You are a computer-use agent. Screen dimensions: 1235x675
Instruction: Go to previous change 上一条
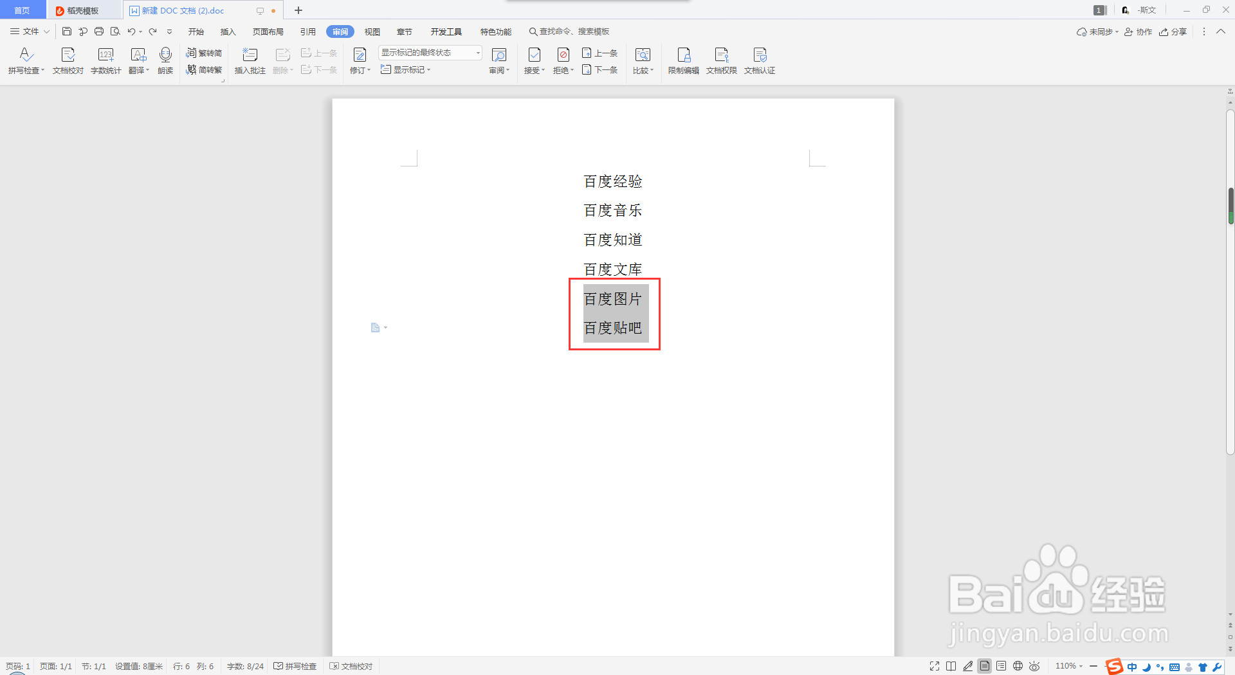[599, 53]
